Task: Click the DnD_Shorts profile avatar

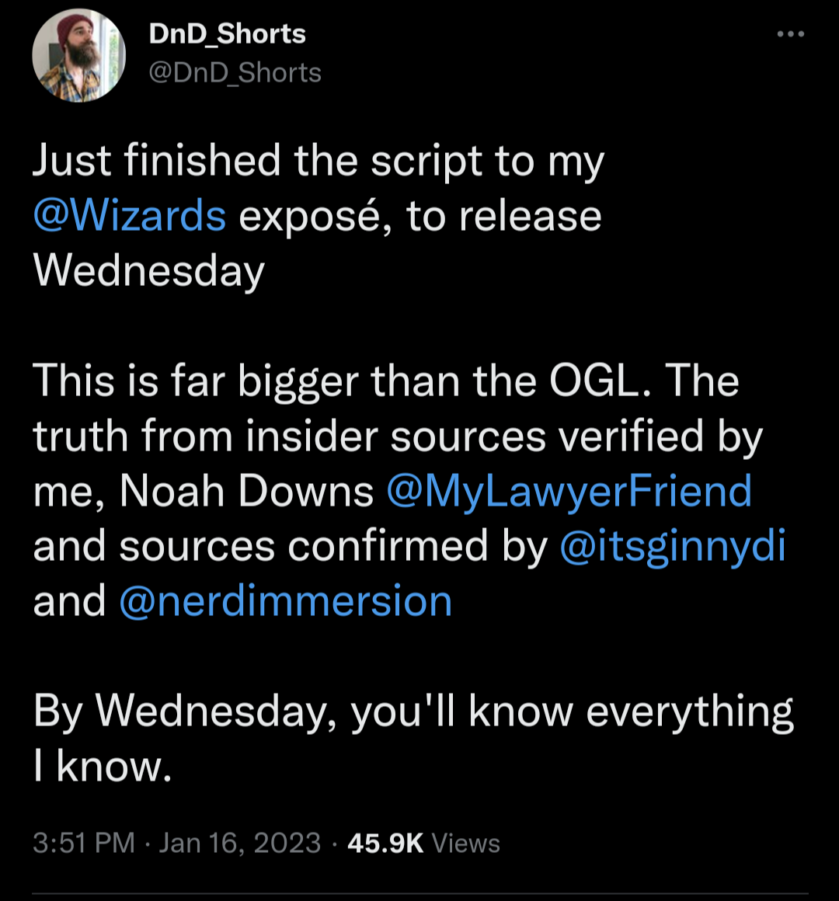Action: (x=78, y=56)
